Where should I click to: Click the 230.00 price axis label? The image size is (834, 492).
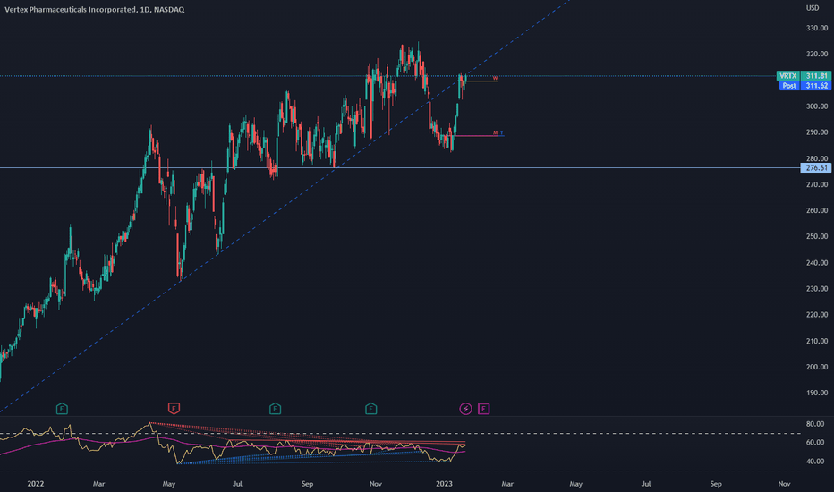pyautogui.click(x=817, y=288)
